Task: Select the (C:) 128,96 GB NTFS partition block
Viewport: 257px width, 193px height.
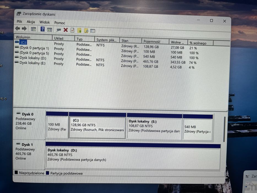Action: [x=97, y=125]
